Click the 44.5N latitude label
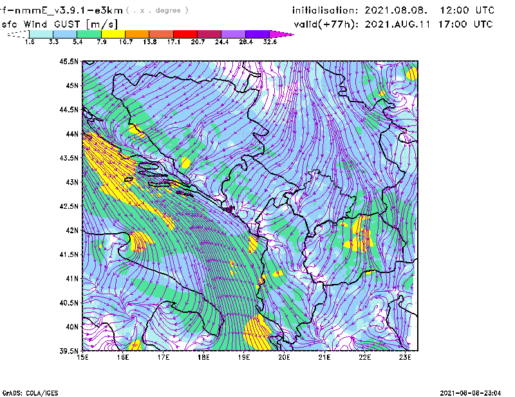Image resolution: width=515 pixels, height=397 pixels. pyautogui.click(x=69, y=109)
